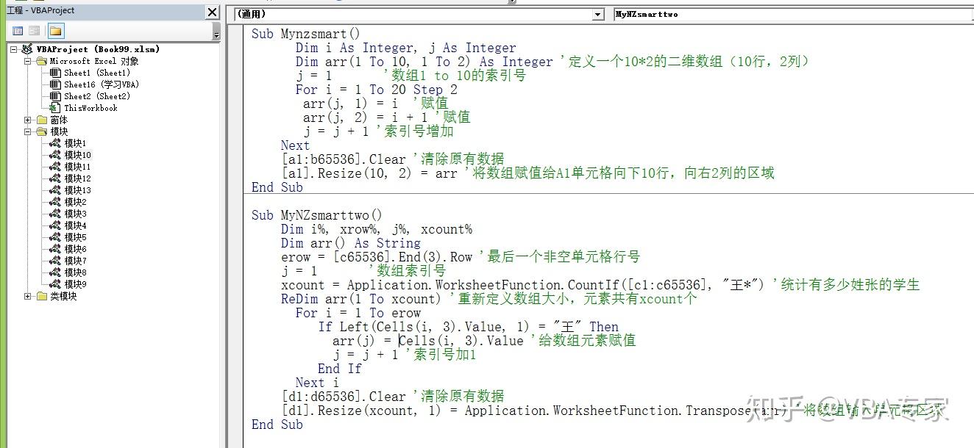Image resolution: width=974 pixels, height=448 pixels.
Task: Close the 工程 - VBAProject panel
Action: pos(212,12)
